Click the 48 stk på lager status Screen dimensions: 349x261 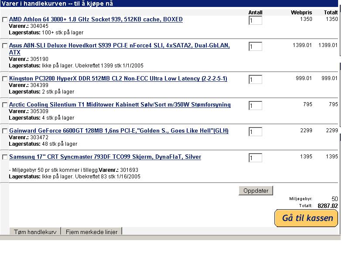tap(60, 144)
